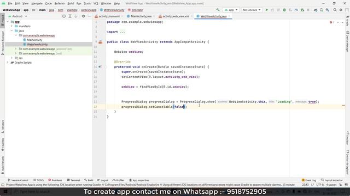Screen dimensions: 350x196
Task: Open the Navigate menu
Action: [37, 4]
